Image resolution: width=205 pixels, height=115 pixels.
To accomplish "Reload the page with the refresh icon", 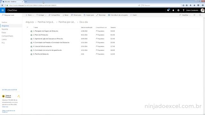I will tap(139, 5).
